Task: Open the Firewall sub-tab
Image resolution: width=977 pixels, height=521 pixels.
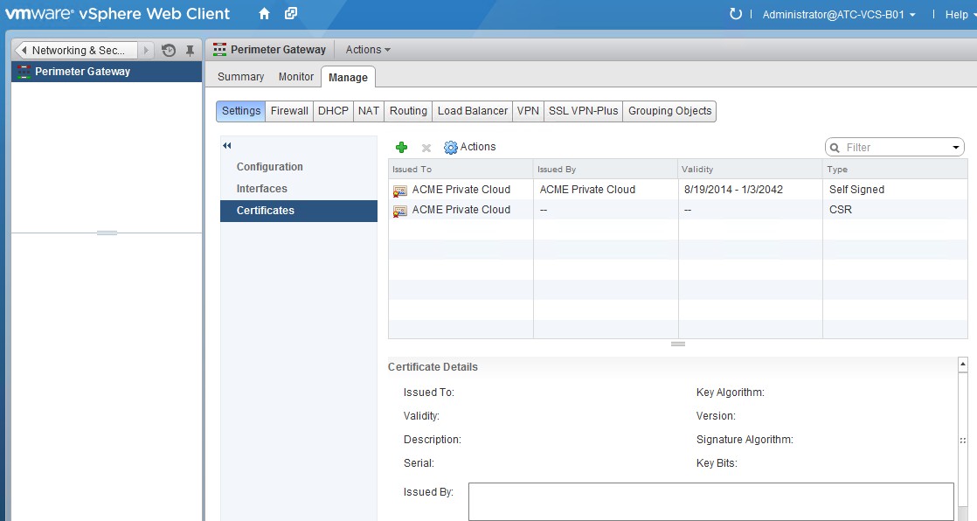Action: (x=289, y=111)
